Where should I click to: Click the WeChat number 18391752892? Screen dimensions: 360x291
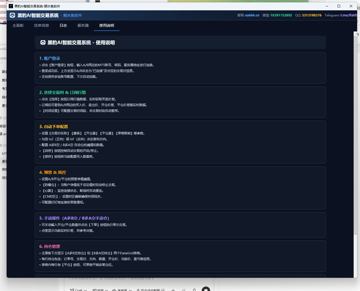(281, 15)
